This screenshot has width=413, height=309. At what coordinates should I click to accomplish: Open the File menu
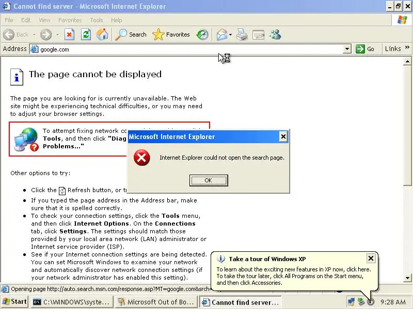(x=9, y=20)
